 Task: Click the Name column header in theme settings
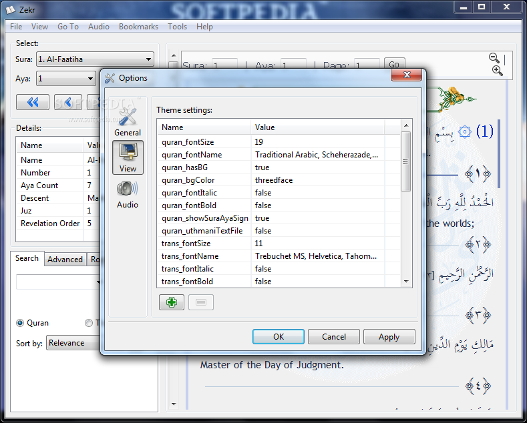coord(204,127)
